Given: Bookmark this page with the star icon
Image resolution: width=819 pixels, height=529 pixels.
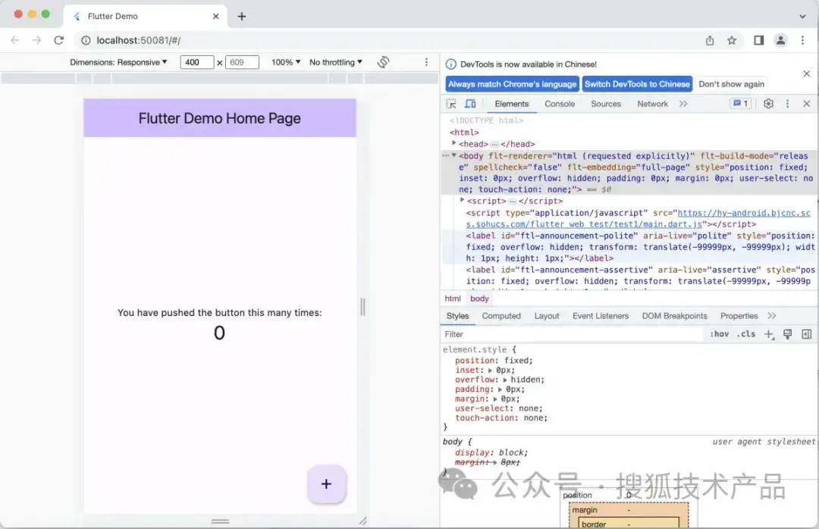Looking at the screenshot, I should point(732,40).
